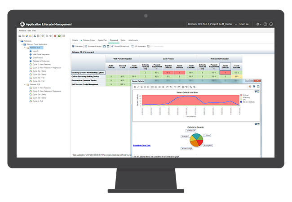Screen dimensions: 292x202
Task: Open the Breakdown Over Time link
Action: click(142, 145)
